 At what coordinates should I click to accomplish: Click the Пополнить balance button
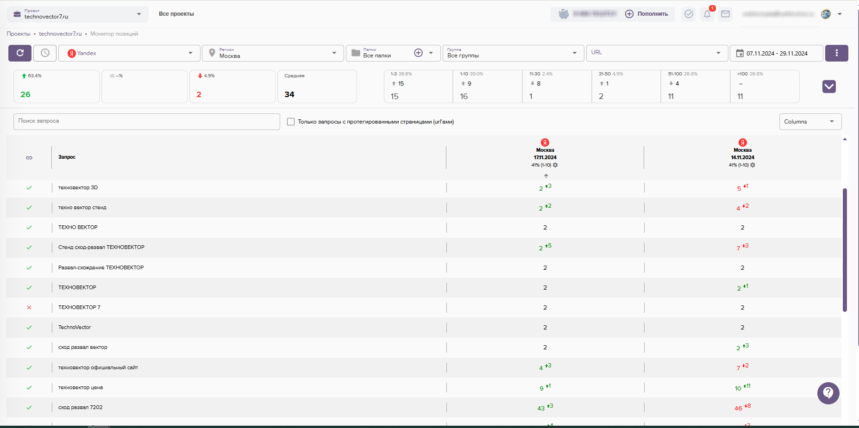pyautogui.click(x=647, y=14)
